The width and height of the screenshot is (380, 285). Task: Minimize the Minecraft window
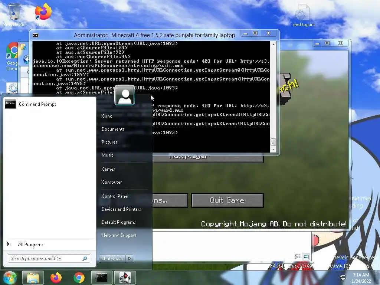tap(317, 43)
